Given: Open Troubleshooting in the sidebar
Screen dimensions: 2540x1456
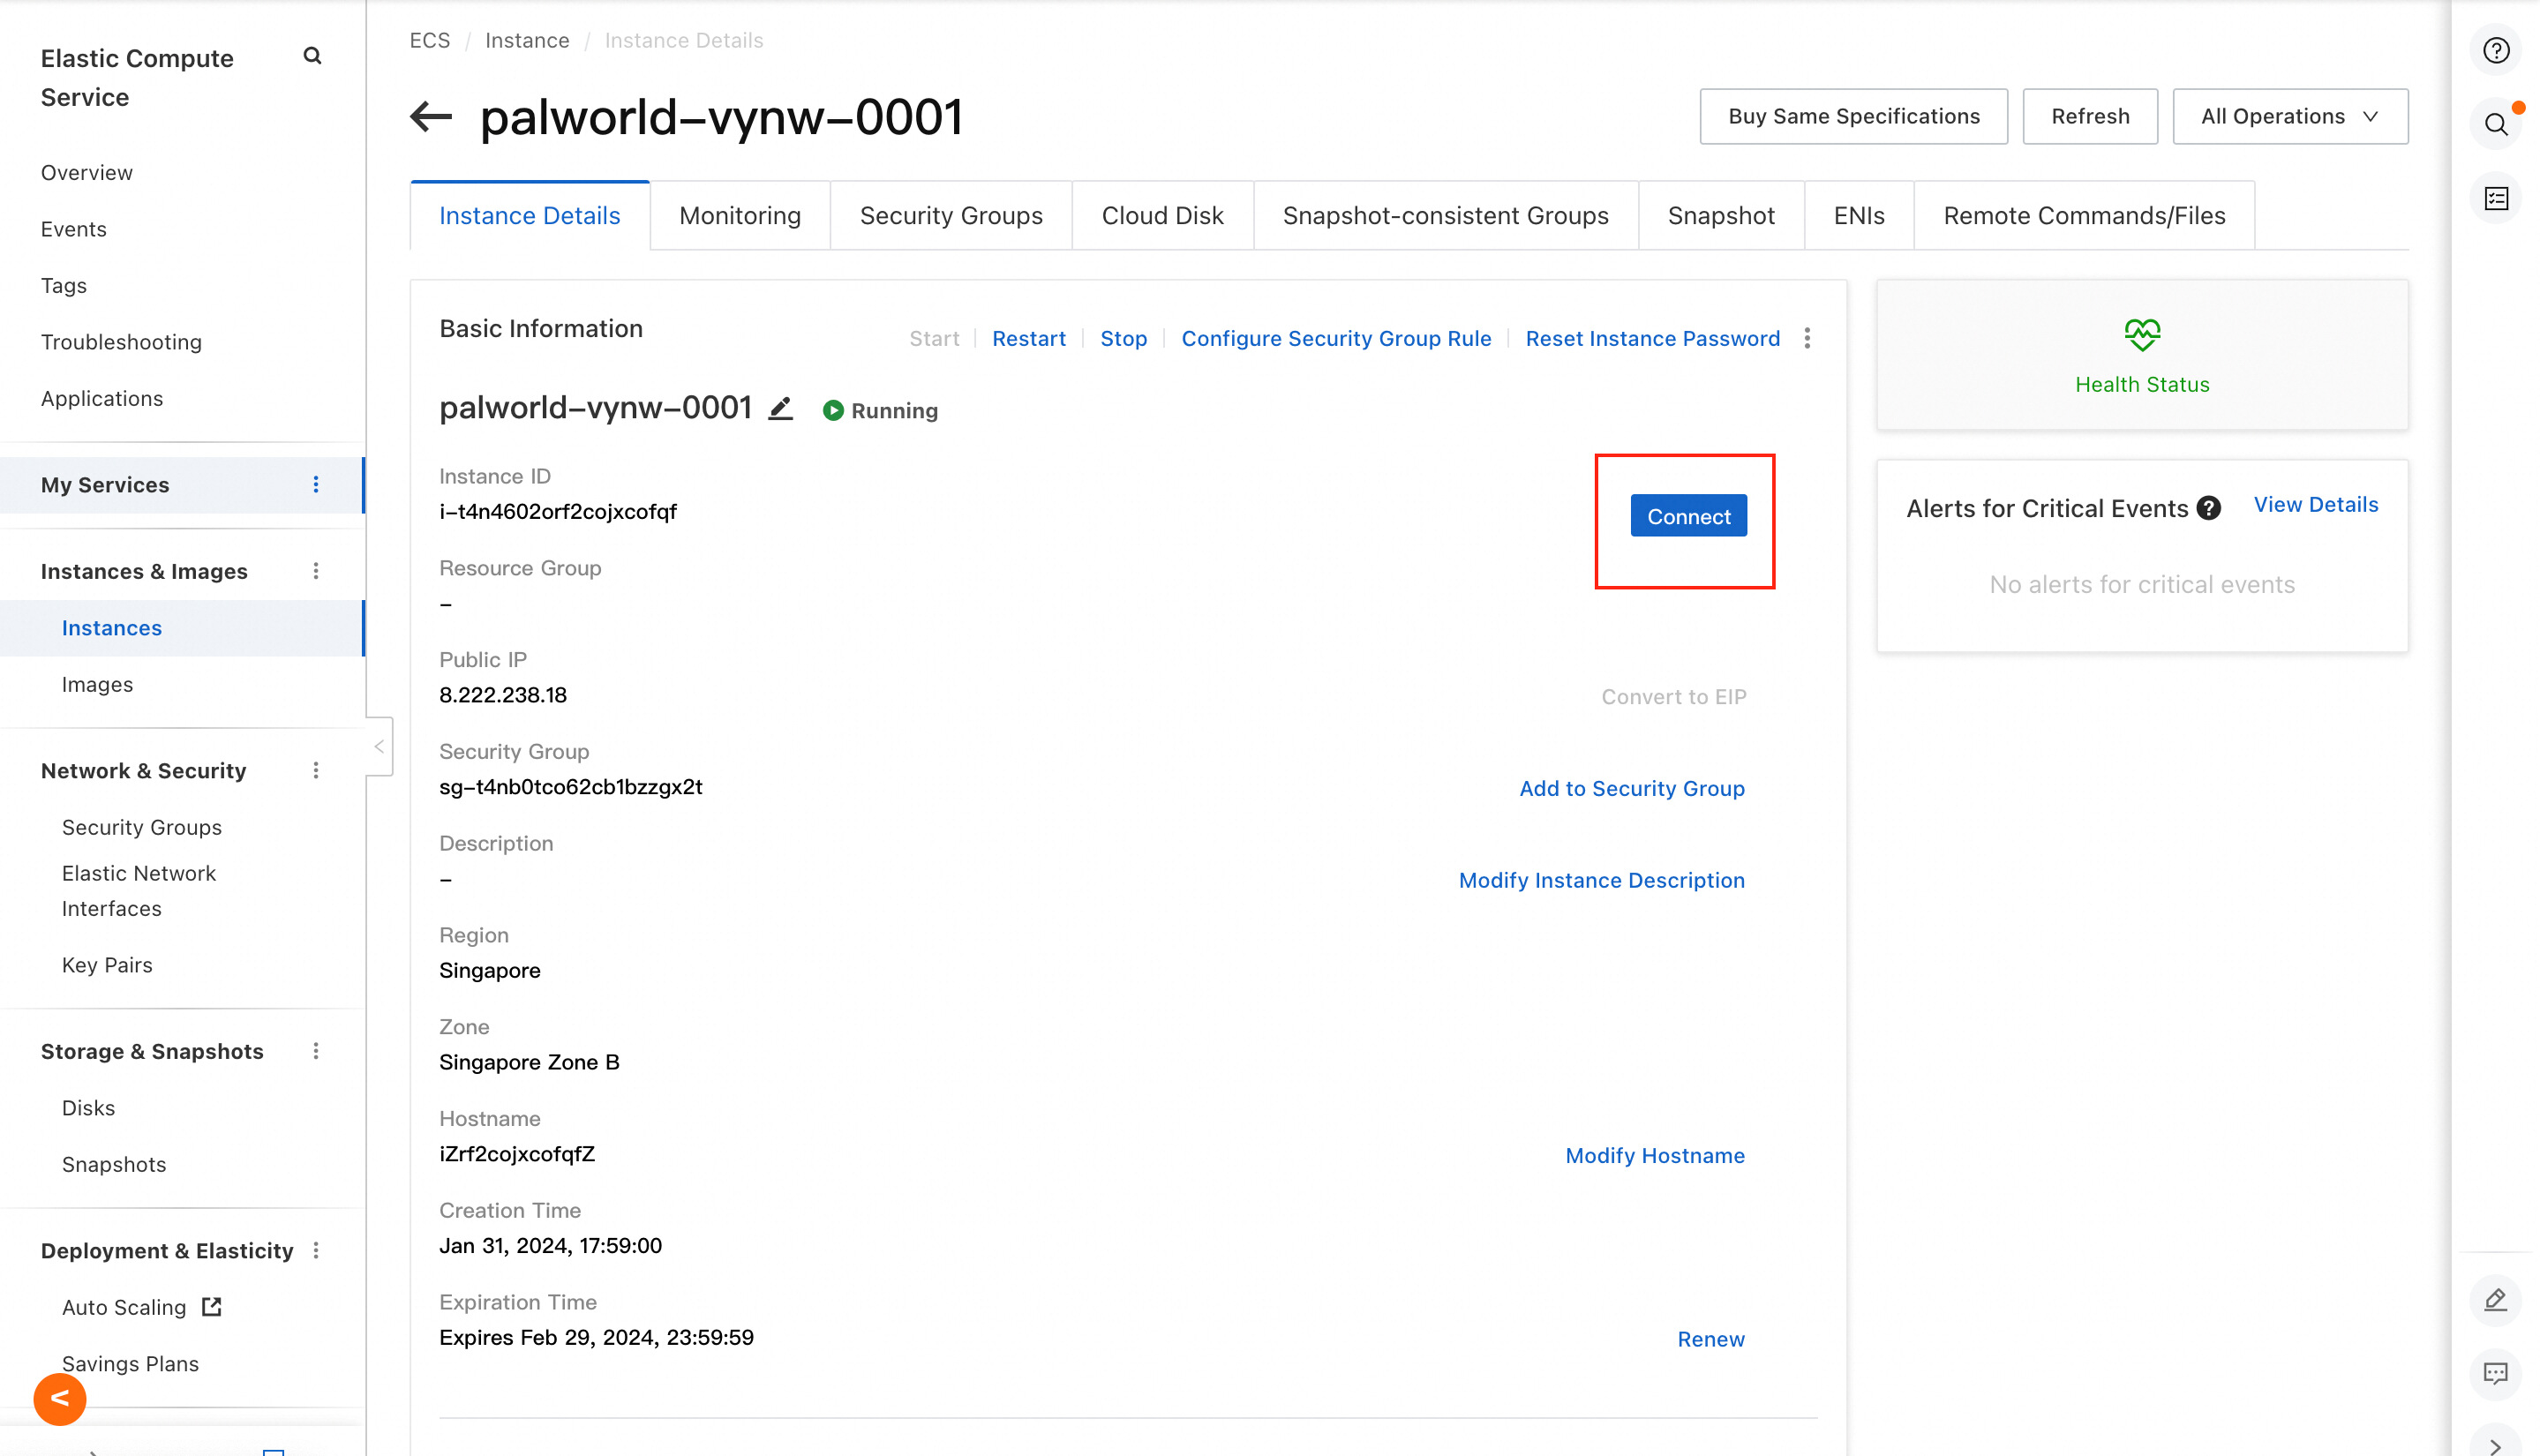Looking at the screenshot, I should click(121, 342).
